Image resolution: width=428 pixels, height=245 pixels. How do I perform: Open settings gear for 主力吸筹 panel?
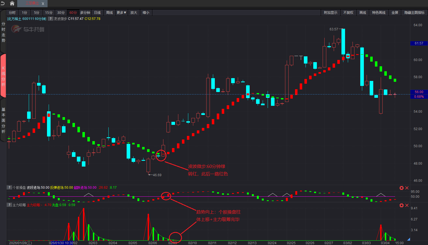[401, 205]
